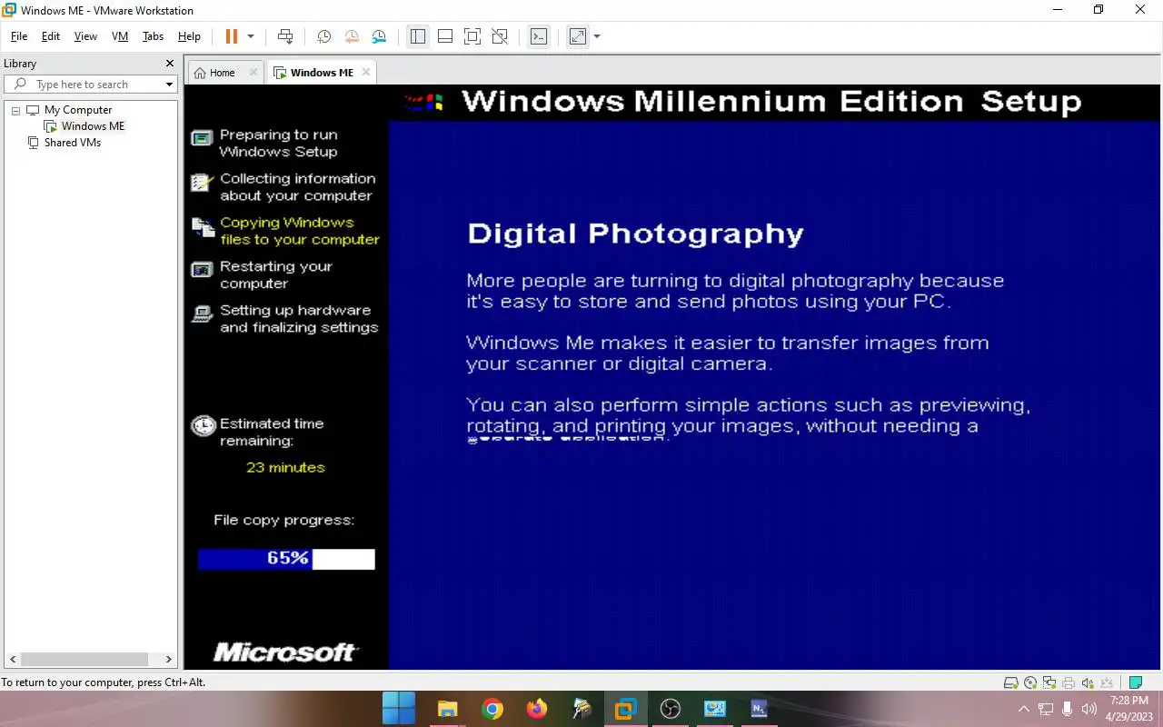Click the library search field
Screen dimensions: 1163x727
89,85
